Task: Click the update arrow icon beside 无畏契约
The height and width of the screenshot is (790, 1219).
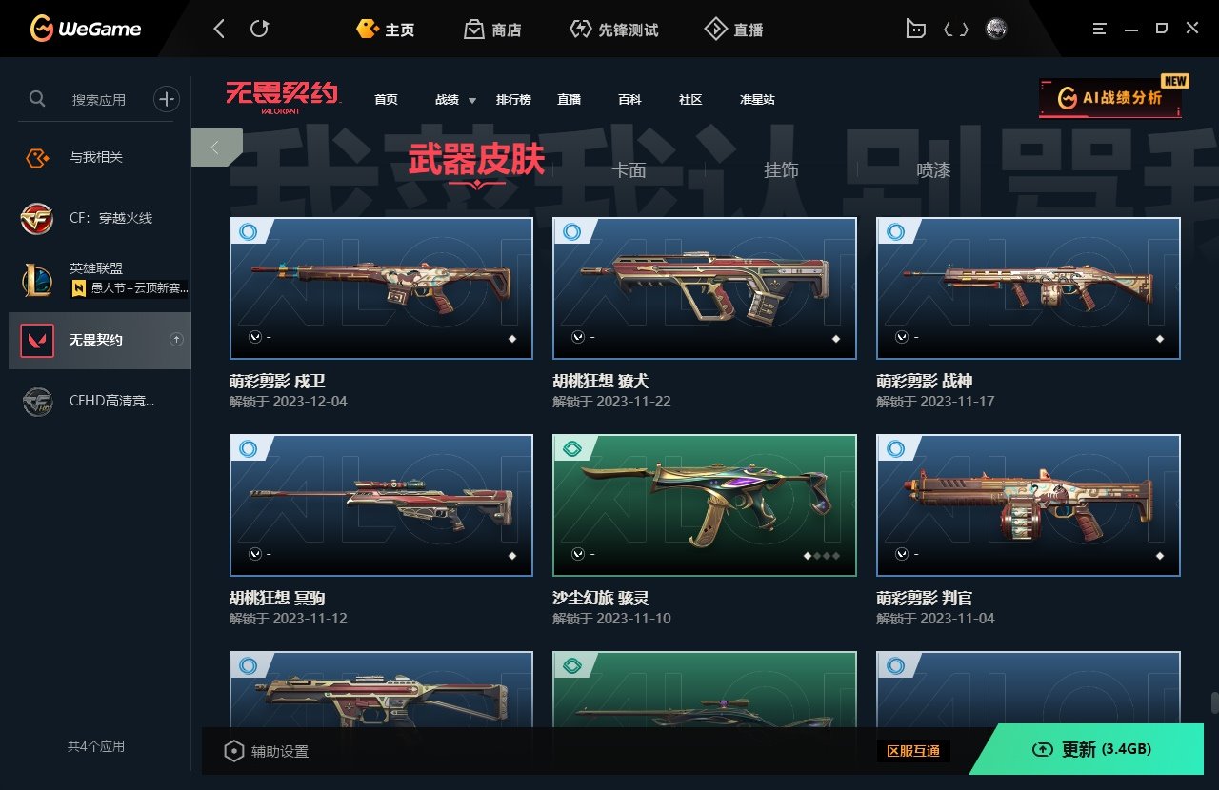Action: 176,340
